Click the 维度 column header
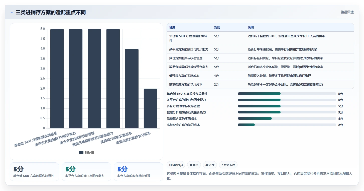The image size is (364, 191). point(172,28)
